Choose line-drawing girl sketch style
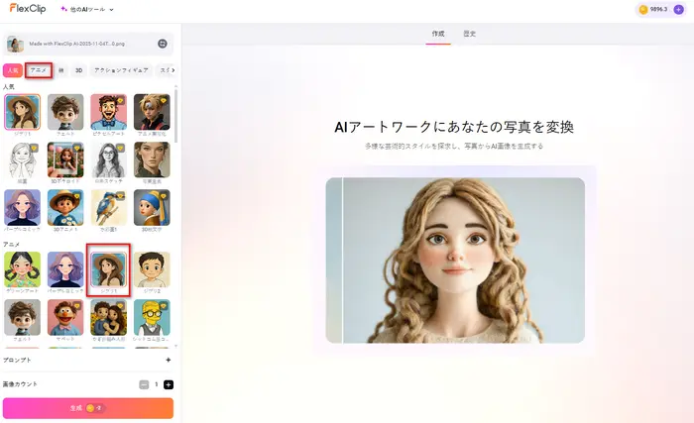This screenshot has width=694, height=423. point(22,159)
